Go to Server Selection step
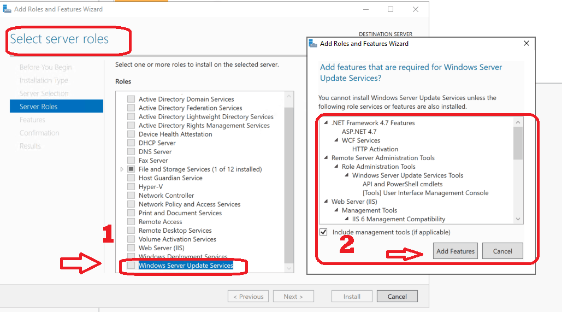This screenshot has width=562, height=312. tap(44, 93)
